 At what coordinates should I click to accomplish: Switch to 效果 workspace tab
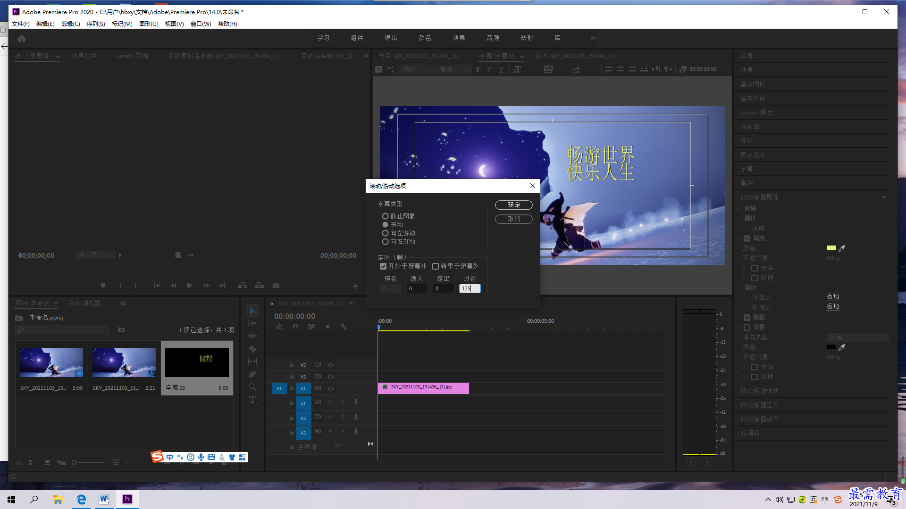pyautogui.click(x=459, y=38)
